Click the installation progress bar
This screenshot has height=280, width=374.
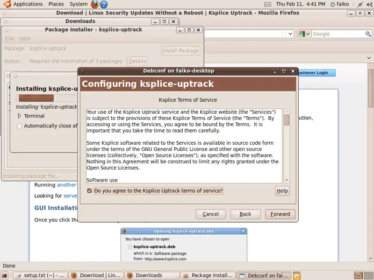coord(47,98)
